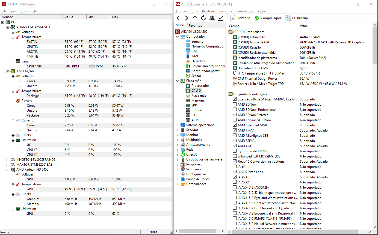
Task: Open the user profile toolbar icon in AIDA64
Action: 212,18
